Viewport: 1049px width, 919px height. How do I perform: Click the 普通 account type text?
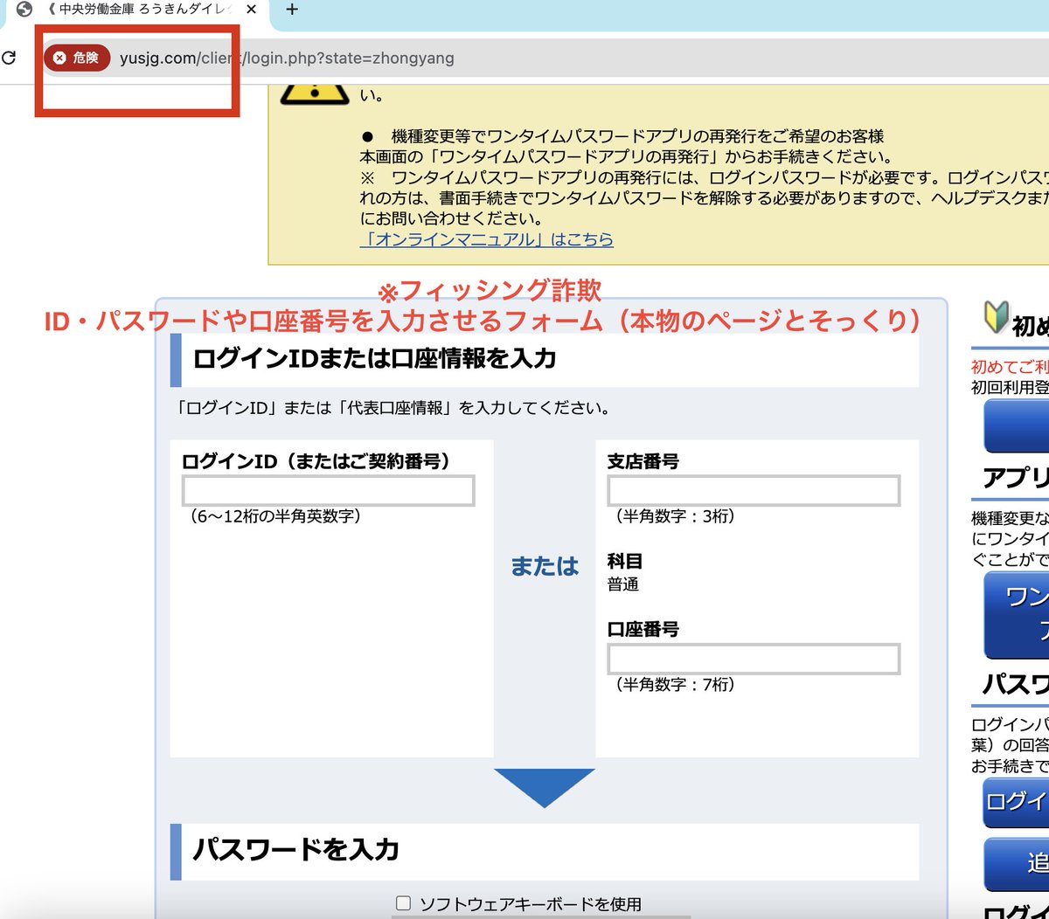[x=623, y=584]
